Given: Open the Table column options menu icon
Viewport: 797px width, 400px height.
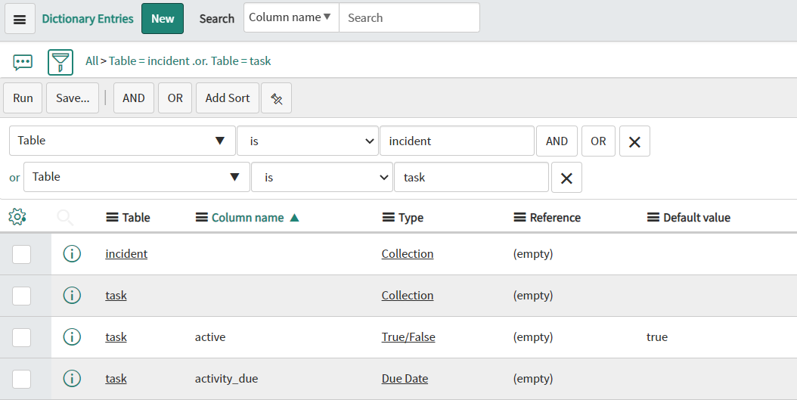Looking at the screenshot, I should (112, 218).
